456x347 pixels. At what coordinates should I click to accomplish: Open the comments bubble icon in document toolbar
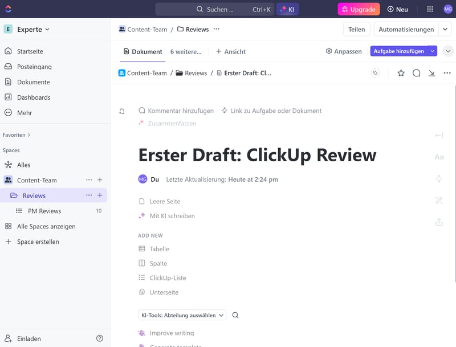coord(417,73)
